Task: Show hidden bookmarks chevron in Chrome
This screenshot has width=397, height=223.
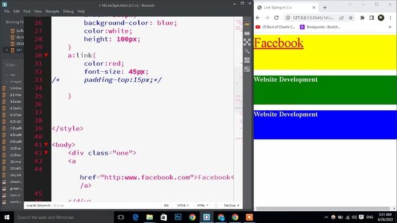Action: (x=390, y=27)
